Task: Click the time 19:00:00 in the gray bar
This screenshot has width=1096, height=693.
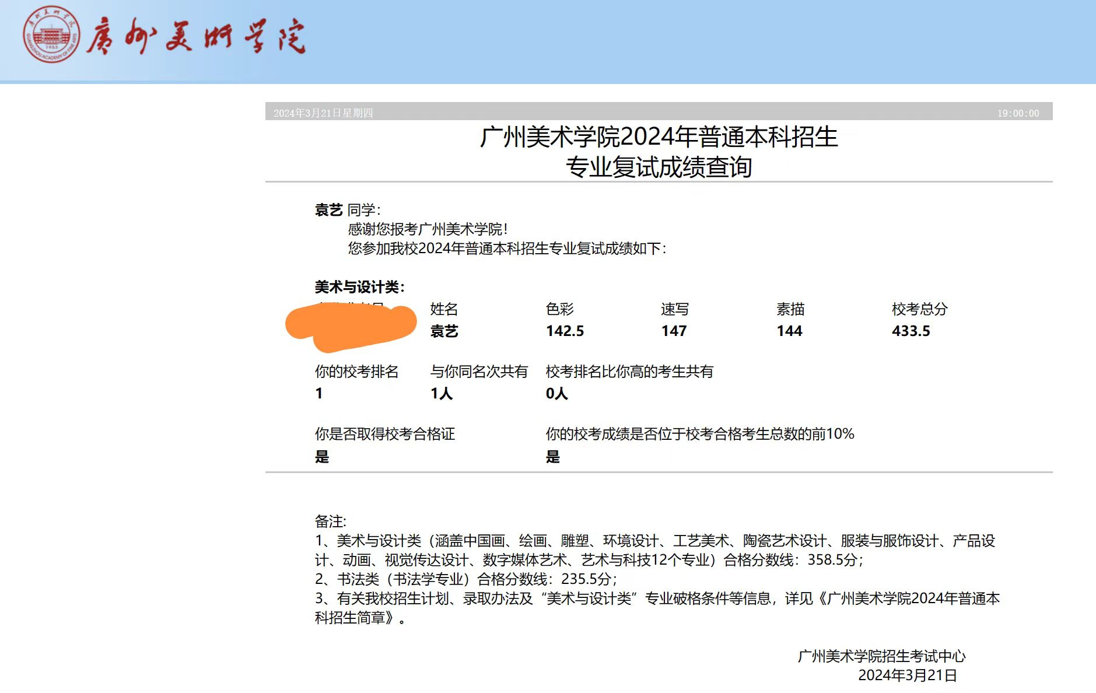Action: pyautogui.click(x=1018, y=113)
